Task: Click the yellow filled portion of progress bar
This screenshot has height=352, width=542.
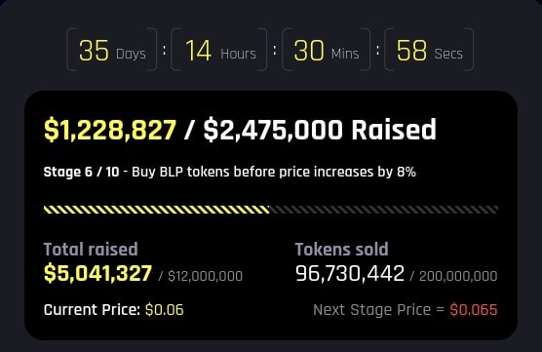Action: click(x=157, y=210)
